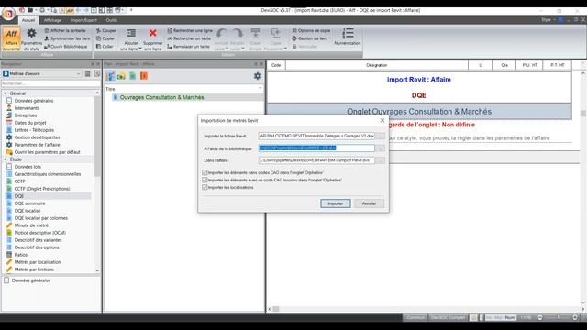Toggle 'Importer les localisations' checkbox
This screenshot has width=587, height=330.
tap(205, 187)
